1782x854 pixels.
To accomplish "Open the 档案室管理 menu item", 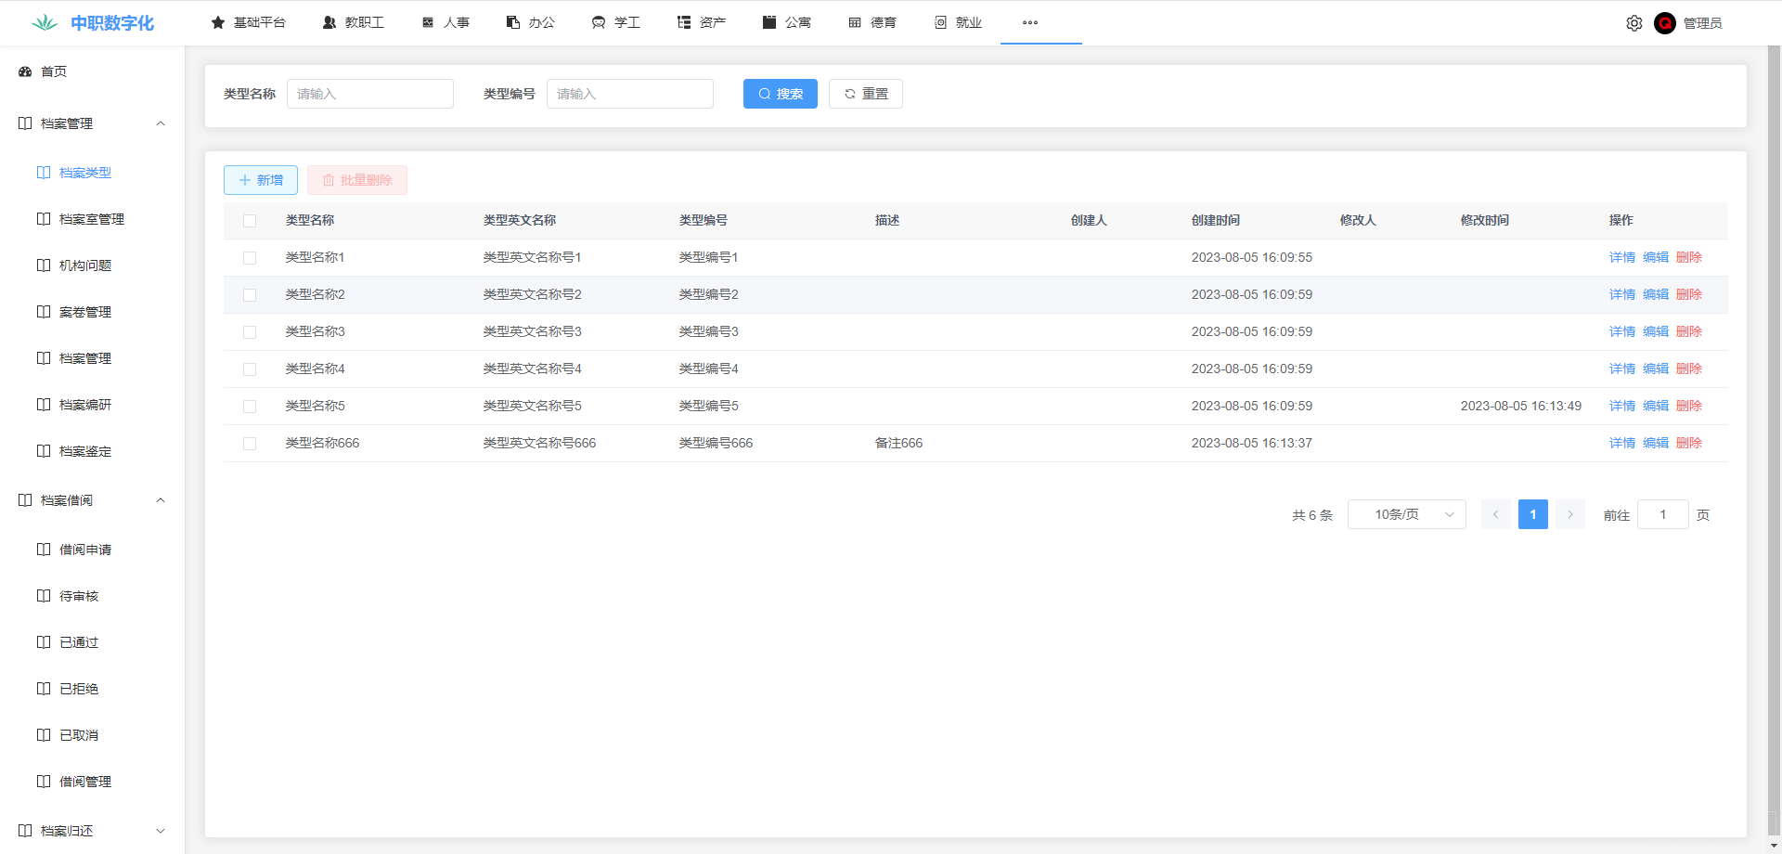I will (x=91, y=219).
